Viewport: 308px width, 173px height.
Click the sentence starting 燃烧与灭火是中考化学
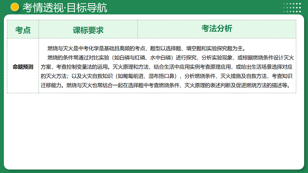pos(147,48)
